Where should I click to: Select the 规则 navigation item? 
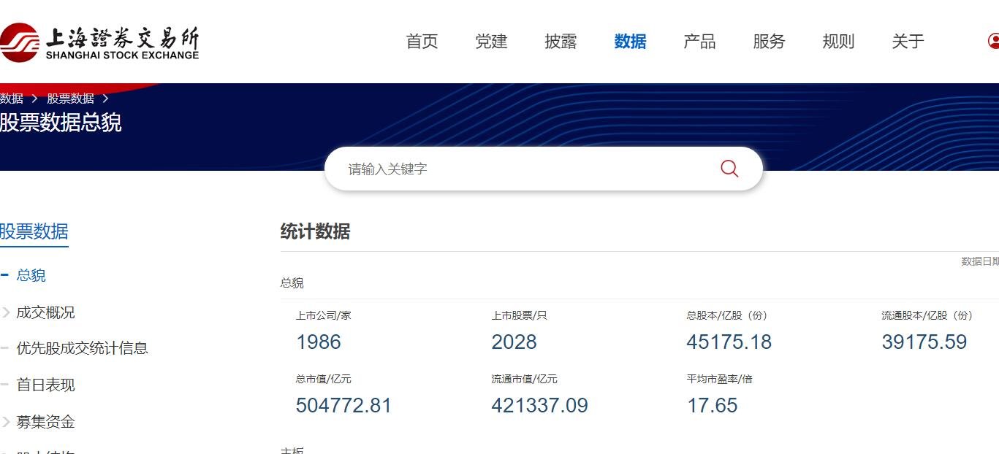(x=837, y=42)
